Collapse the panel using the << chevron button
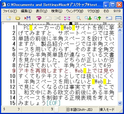This screenshot has width=124, height=114. [120, 23]
